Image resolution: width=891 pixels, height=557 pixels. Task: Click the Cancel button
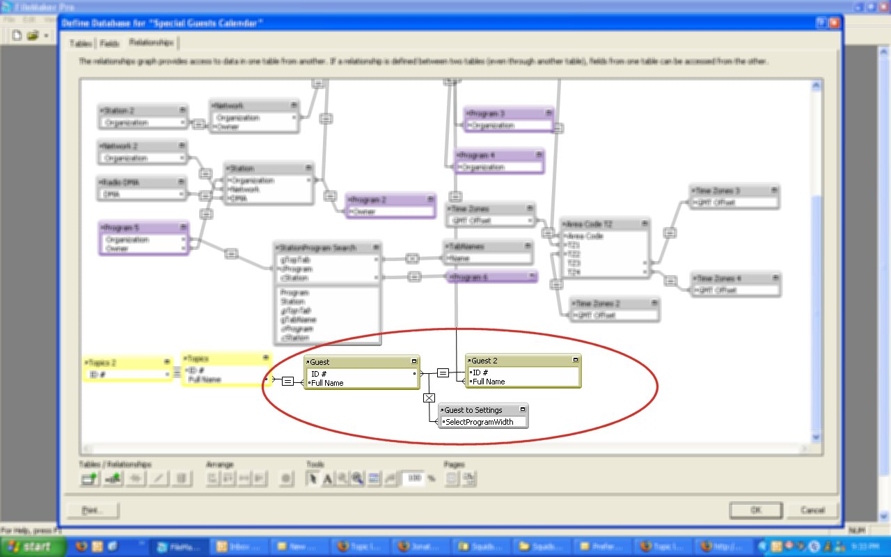click(812, 510)
